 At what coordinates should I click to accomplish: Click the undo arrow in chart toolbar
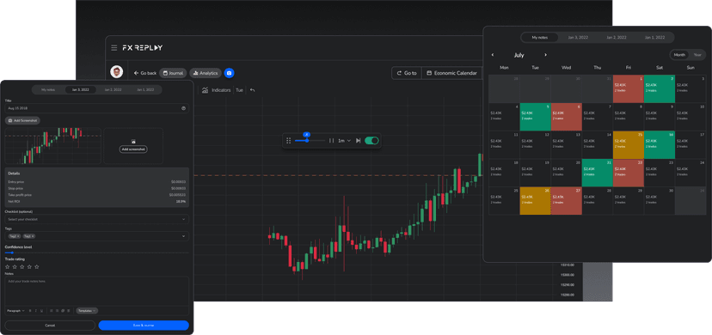coord(253,90)
